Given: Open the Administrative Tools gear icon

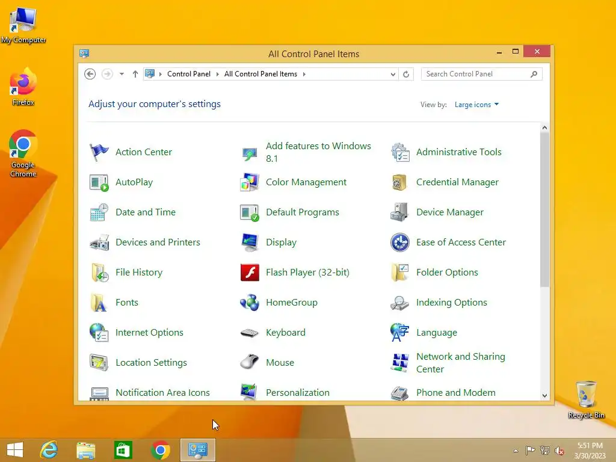Looking at the screenshot, I should click(x=400, y=152).
